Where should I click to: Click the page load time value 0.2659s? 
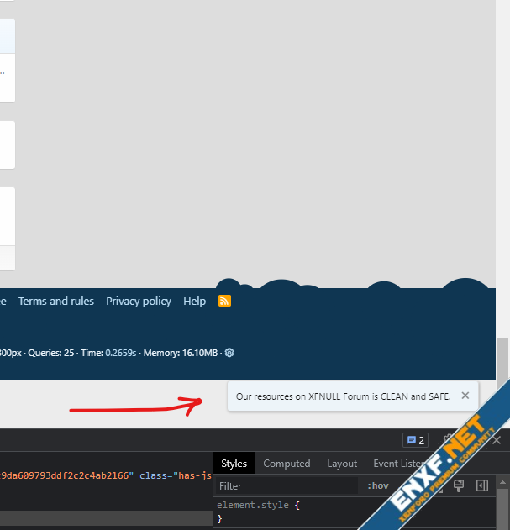pyautogui.click(x=121, y=353)
